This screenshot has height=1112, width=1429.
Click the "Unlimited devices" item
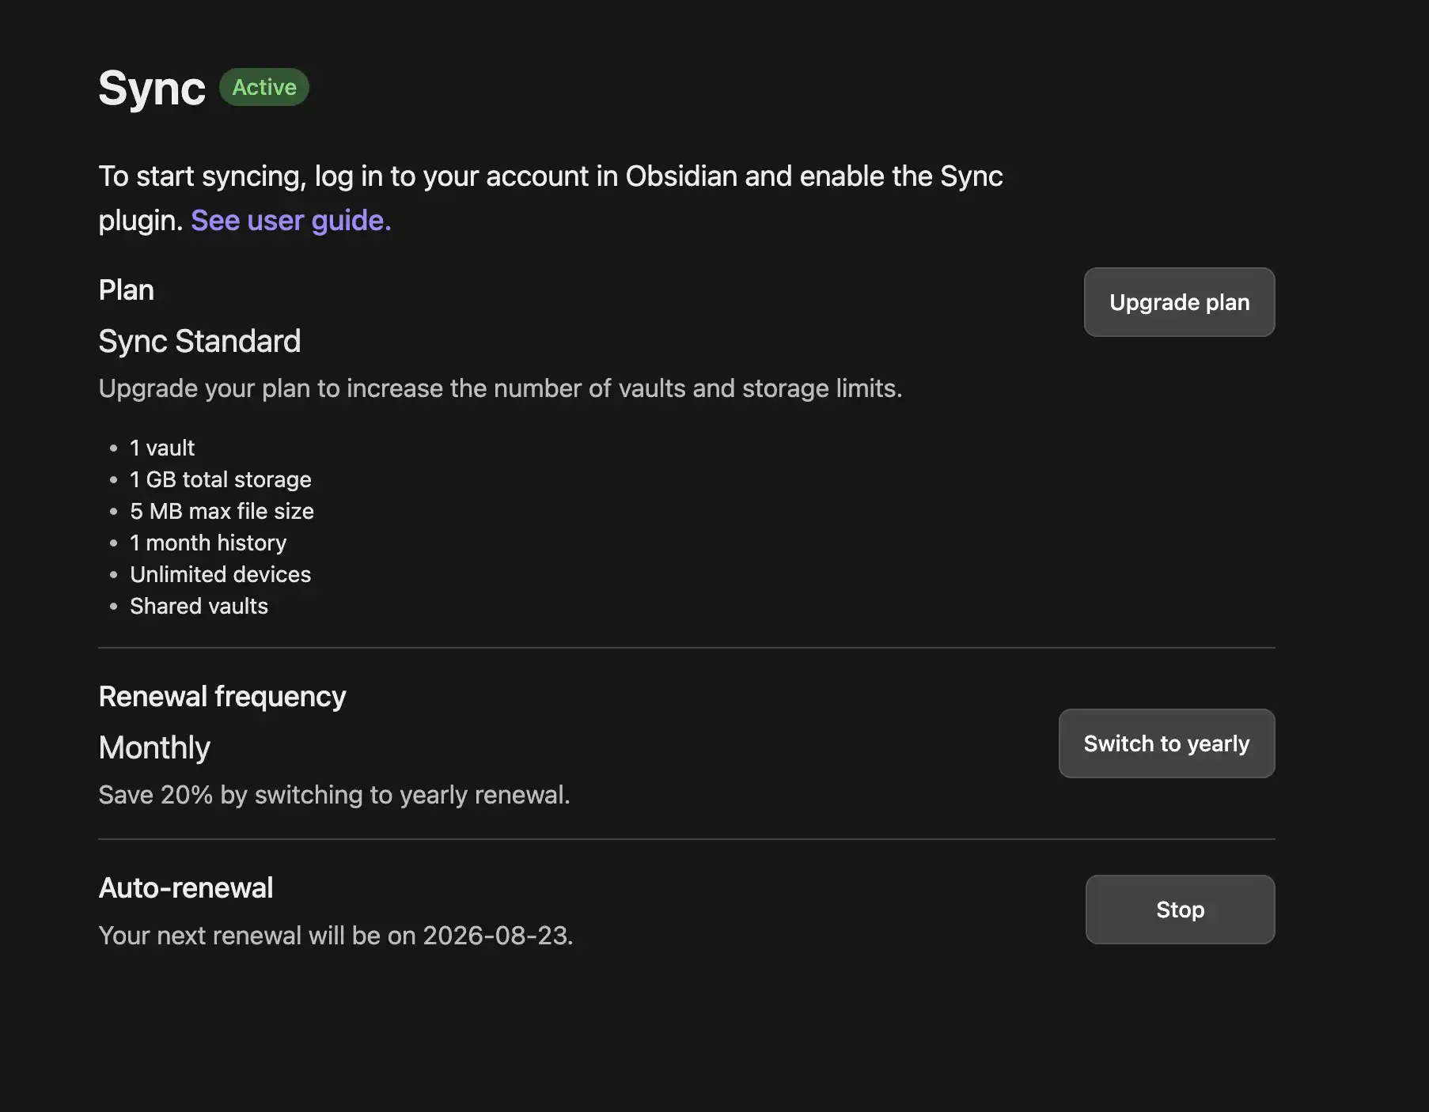tap(221, 574)
